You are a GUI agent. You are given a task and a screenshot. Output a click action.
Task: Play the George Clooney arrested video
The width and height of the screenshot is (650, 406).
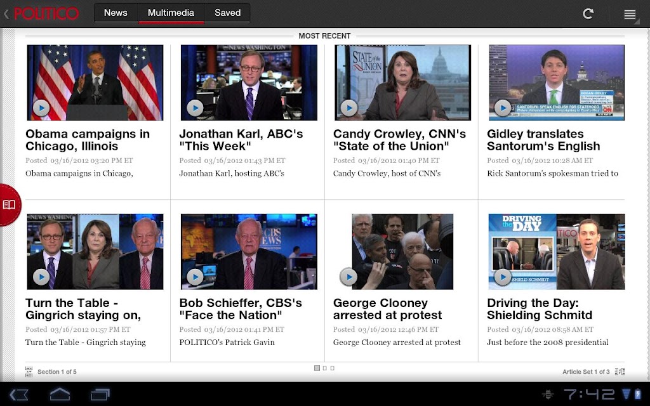pyautogui.click(x=348, y=277)
